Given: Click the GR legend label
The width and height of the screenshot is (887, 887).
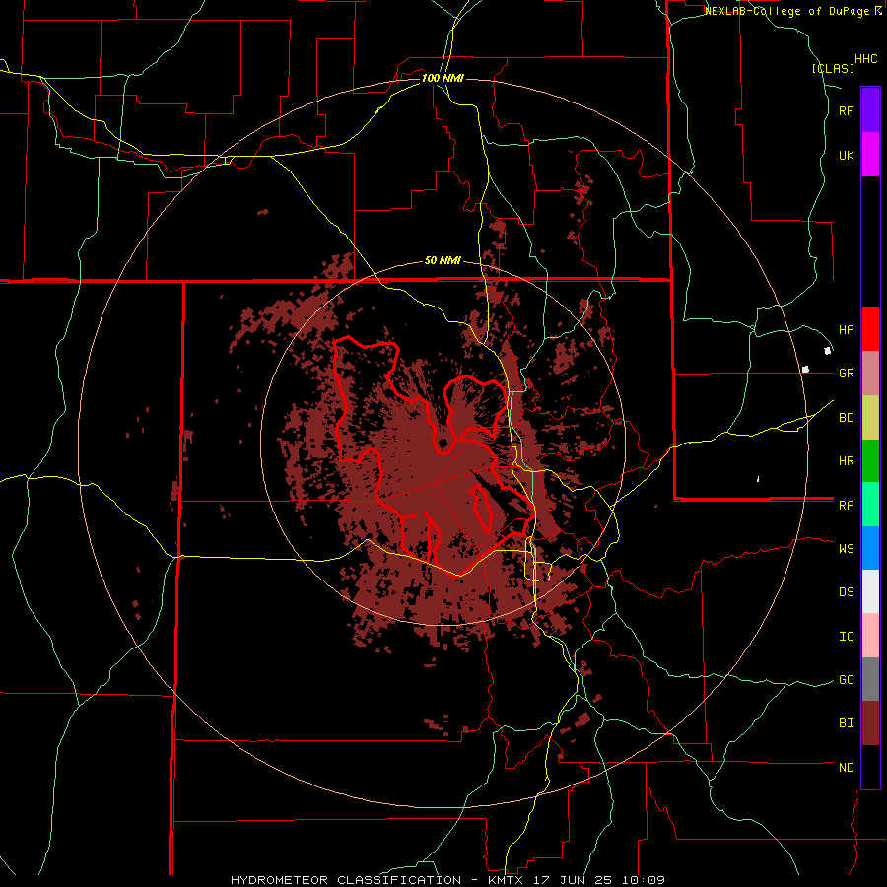Looking at the screenshot, I should tap(847, 374).
